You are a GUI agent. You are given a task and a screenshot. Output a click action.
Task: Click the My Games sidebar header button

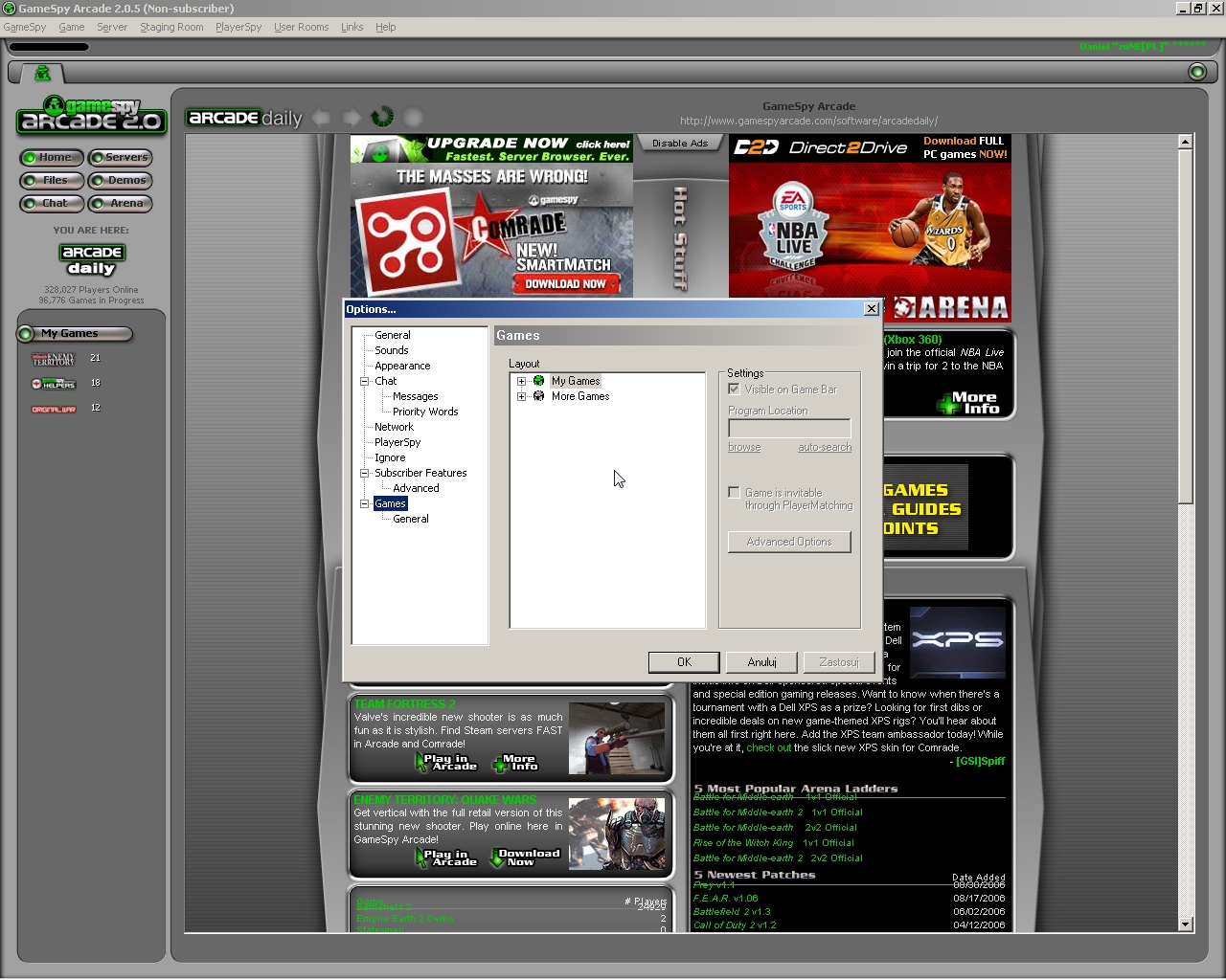click(75, 334)
